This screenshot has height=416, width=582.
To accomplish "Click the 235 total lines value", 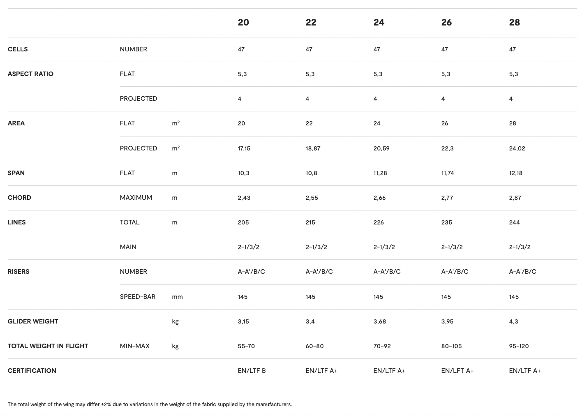I will [446, 222].
